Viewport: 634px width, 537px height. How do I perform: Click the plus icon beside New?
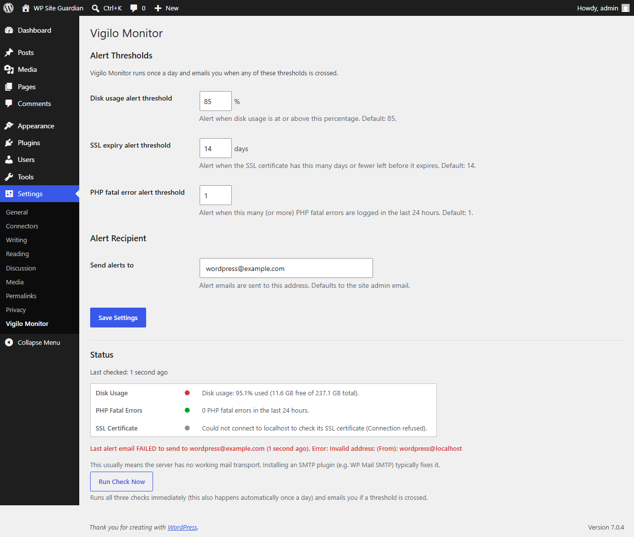click(x=158, y=8)
